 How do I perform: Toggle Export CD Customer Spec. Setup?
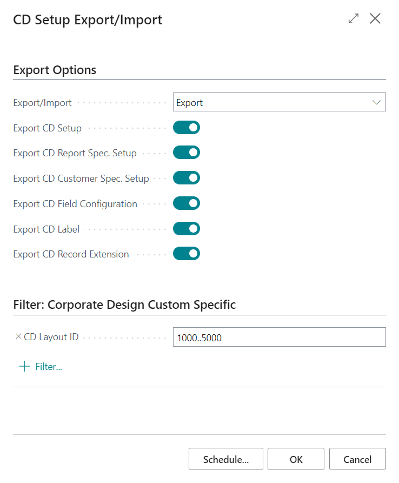point(187,178)
